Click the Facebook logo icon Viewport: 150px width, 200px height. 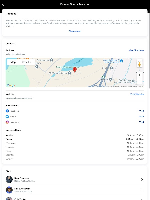[x=7, y=111]
